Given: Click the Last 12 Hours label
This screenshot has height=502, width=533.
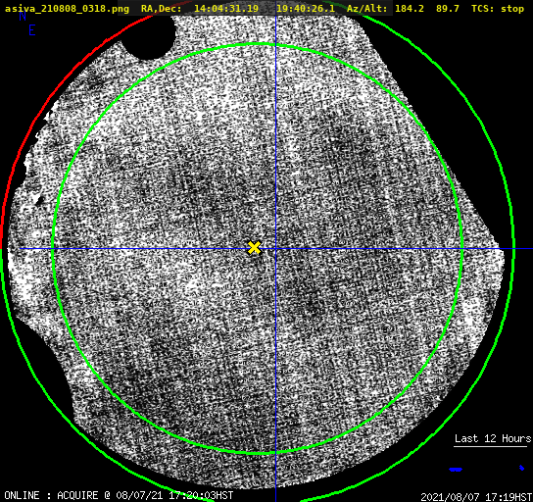Looking at the screenshot, I should click(493, 438).
